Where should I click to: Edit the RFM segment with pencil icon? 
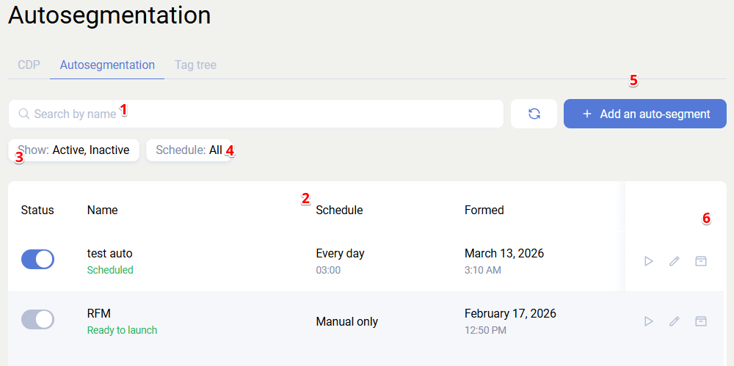click(675, 321)
